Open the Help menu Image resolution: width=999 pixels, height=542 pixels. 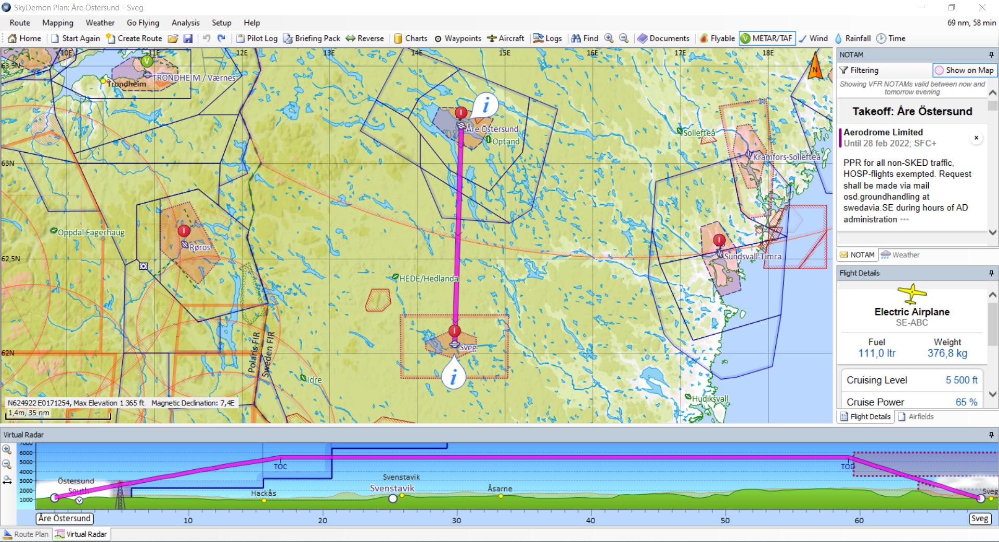point(252,23)
